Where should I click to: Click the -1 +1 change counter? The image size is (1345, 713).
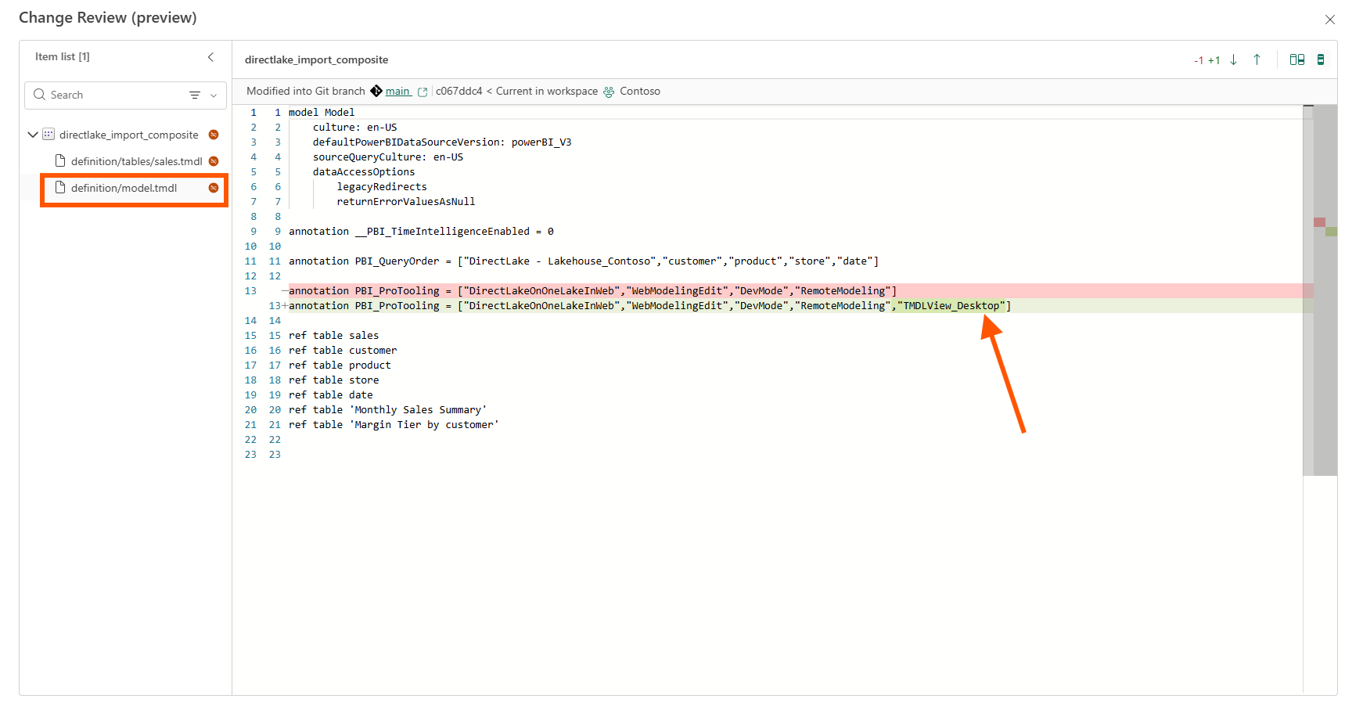(1207, 60)
